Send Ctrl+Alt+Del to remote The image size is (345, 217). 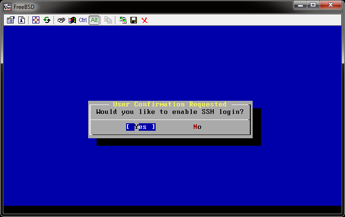coord(61,20)
